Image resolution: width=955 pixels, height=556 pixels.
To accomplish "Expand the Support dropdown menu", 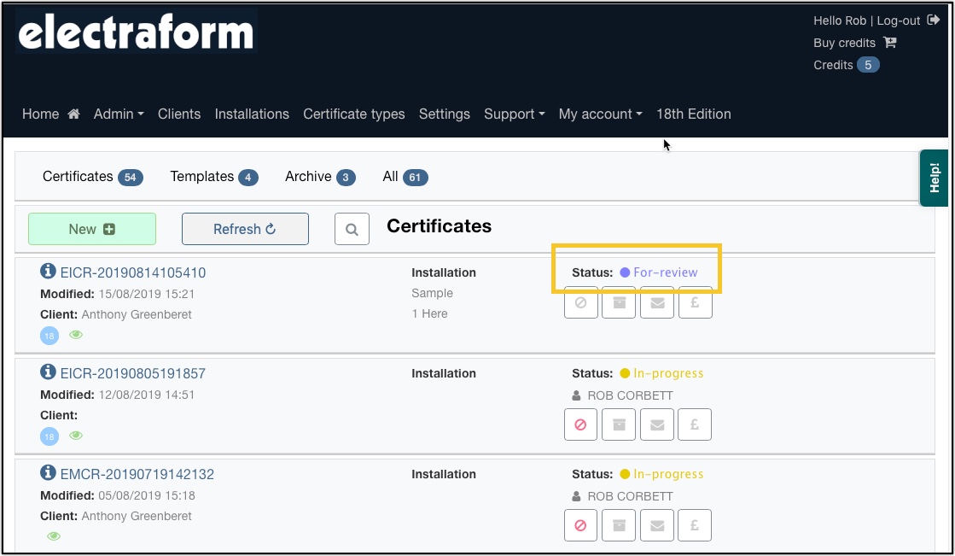I will [515, 114].
